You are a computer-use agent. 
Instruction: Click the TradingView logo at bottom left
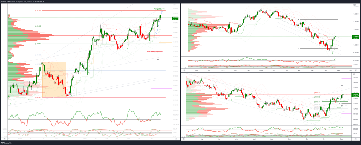(x=8, y=143)
